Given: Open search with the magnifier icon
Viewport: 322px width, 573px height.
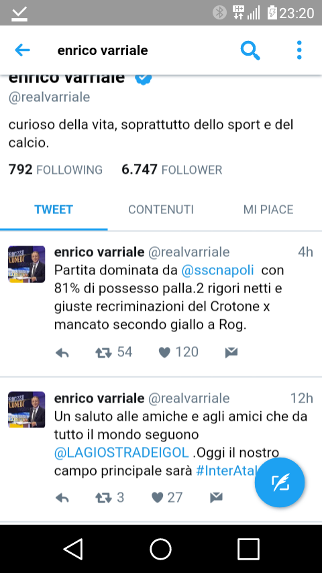Looking at the screenshot, I should tap(250, 50).
